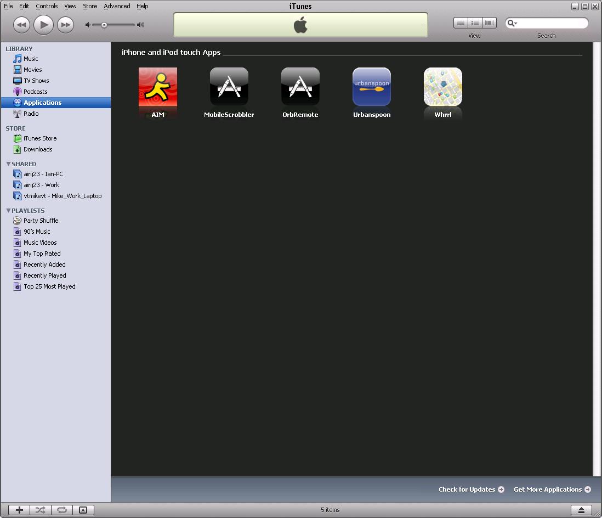
Task: Select Movies in the library
Action: coord(56,70)
